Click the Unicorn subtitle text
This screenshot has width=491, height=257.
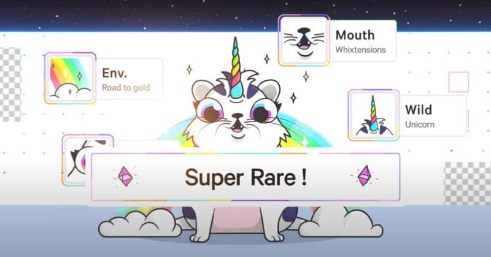(x=420, y=125)
